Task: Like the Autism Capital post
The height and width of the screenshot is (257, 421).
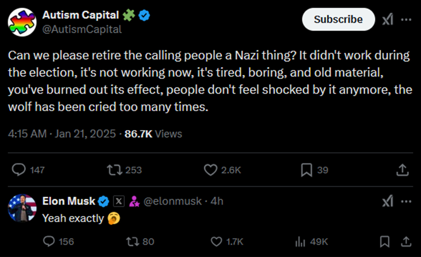Action: [x=210, y=170]
